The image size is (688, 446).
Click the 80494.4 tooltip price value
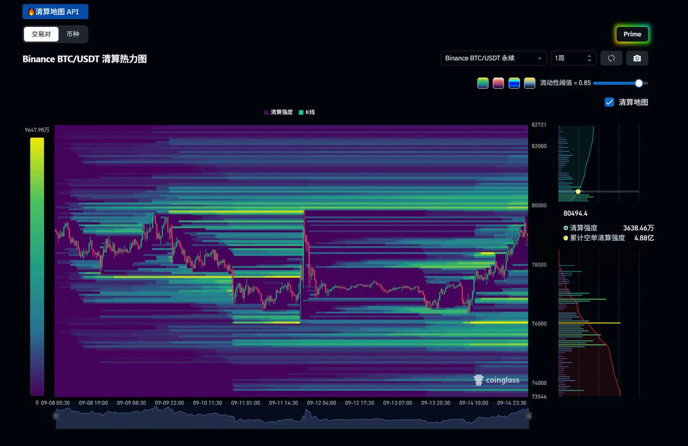576,213
